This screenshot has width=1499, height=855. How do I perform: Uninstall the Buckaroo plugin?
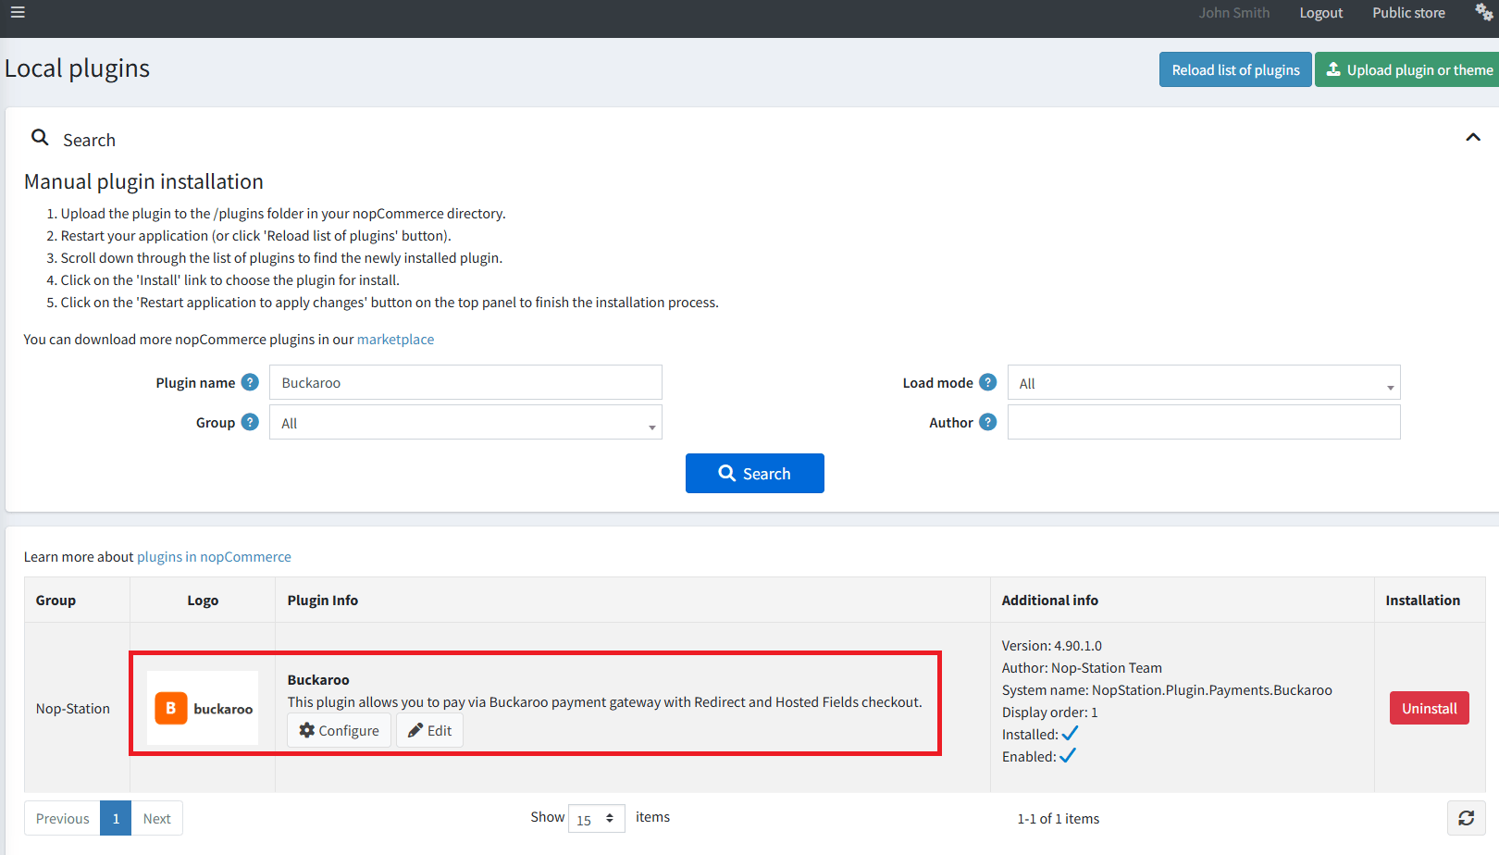tap(1430, 708)
